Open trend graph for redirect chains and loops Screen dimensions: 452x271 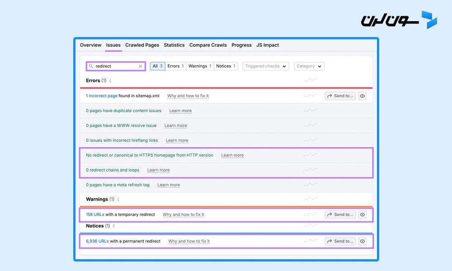[x=311, y=170]
